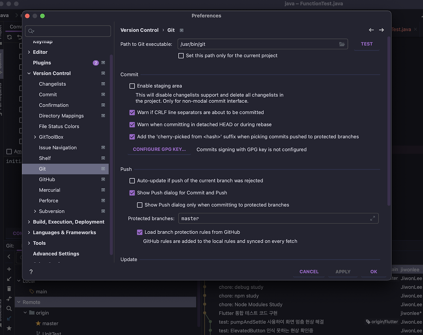Open the Changelists settings page
This screenshot has width=423, height=335.
tap(53, 84)
